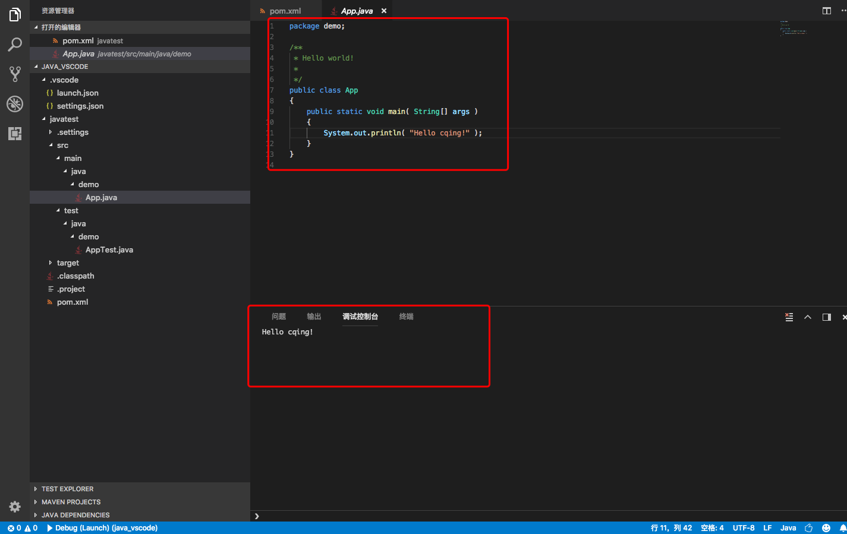The height and width of the screenshot is (534, 847).
Task: Open the Debug view icon
Action: coord(15,104)
